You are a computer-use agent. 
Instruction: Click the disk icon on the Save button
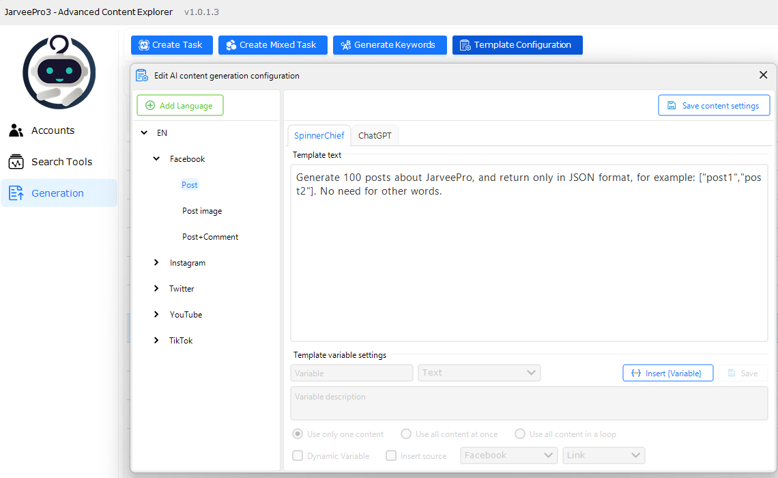click(x=732, y=373)
